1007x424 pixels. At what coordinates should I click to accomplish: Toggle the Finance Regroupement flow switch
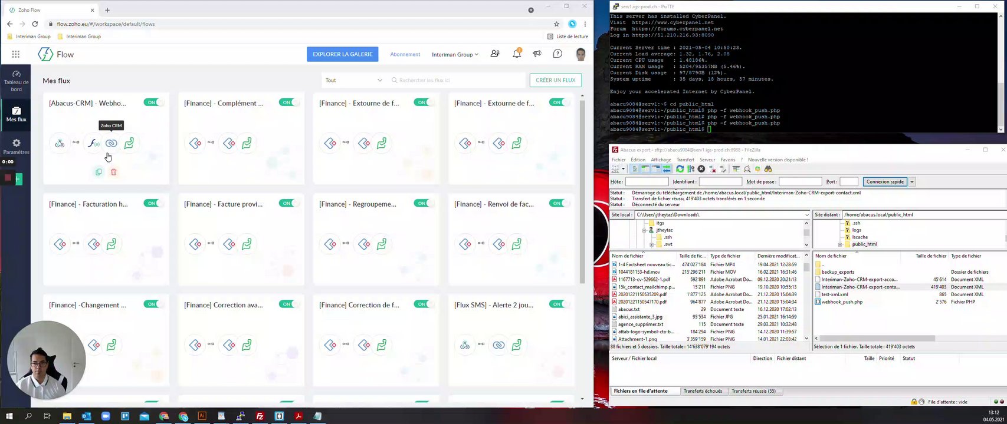point(424,203)
